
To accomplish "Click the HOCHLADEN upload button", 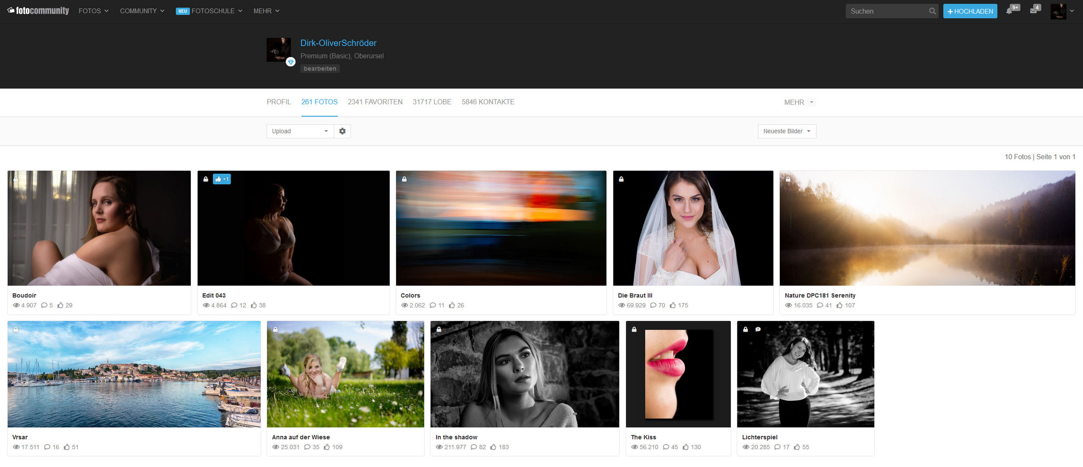I will 970,11.
